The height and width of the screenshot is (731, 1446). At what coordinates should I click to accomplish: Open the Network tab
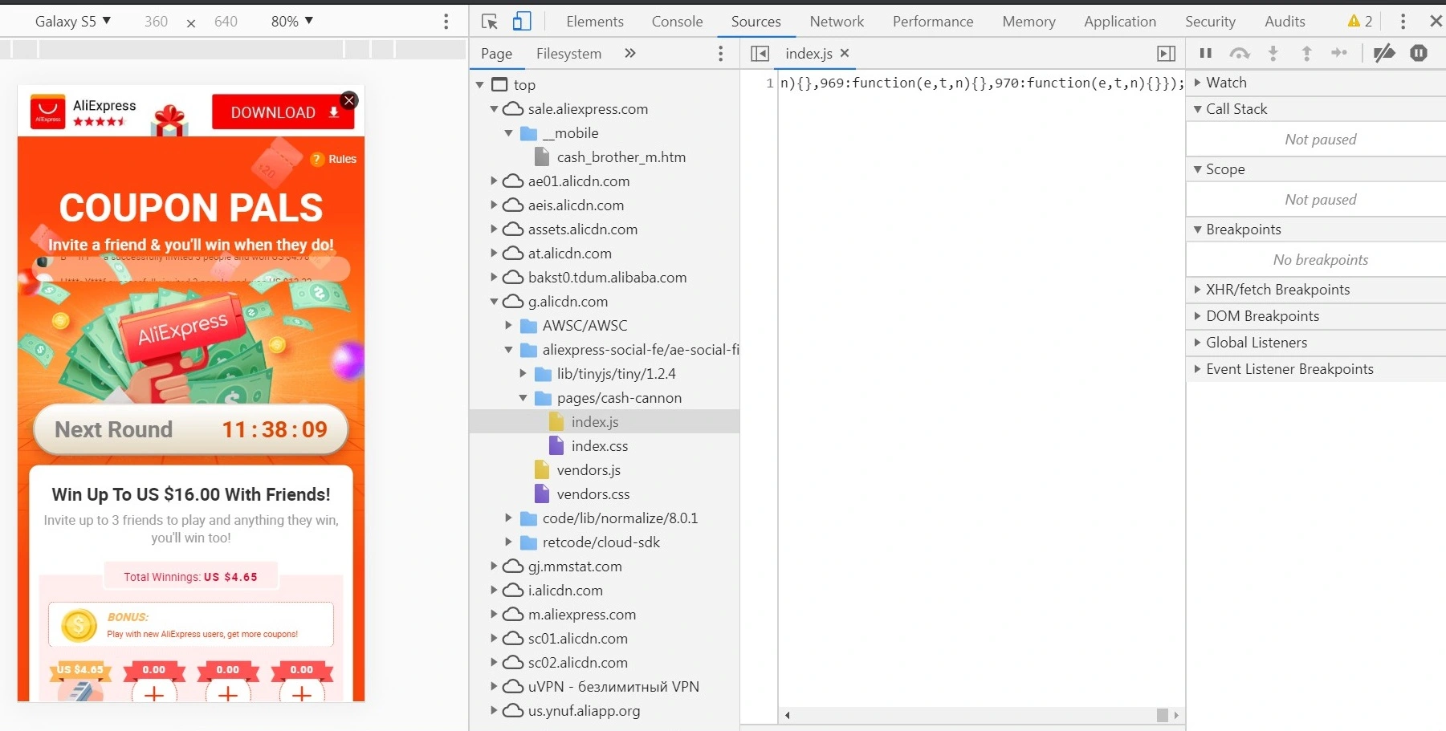pyautogui.click(x=837, y=22)
